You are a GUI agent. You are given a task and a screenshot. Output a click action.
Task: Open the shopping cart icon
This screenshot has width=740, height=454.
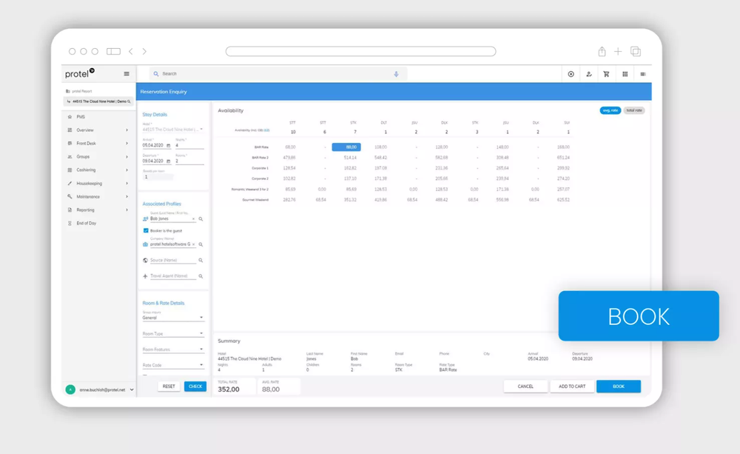607,74
